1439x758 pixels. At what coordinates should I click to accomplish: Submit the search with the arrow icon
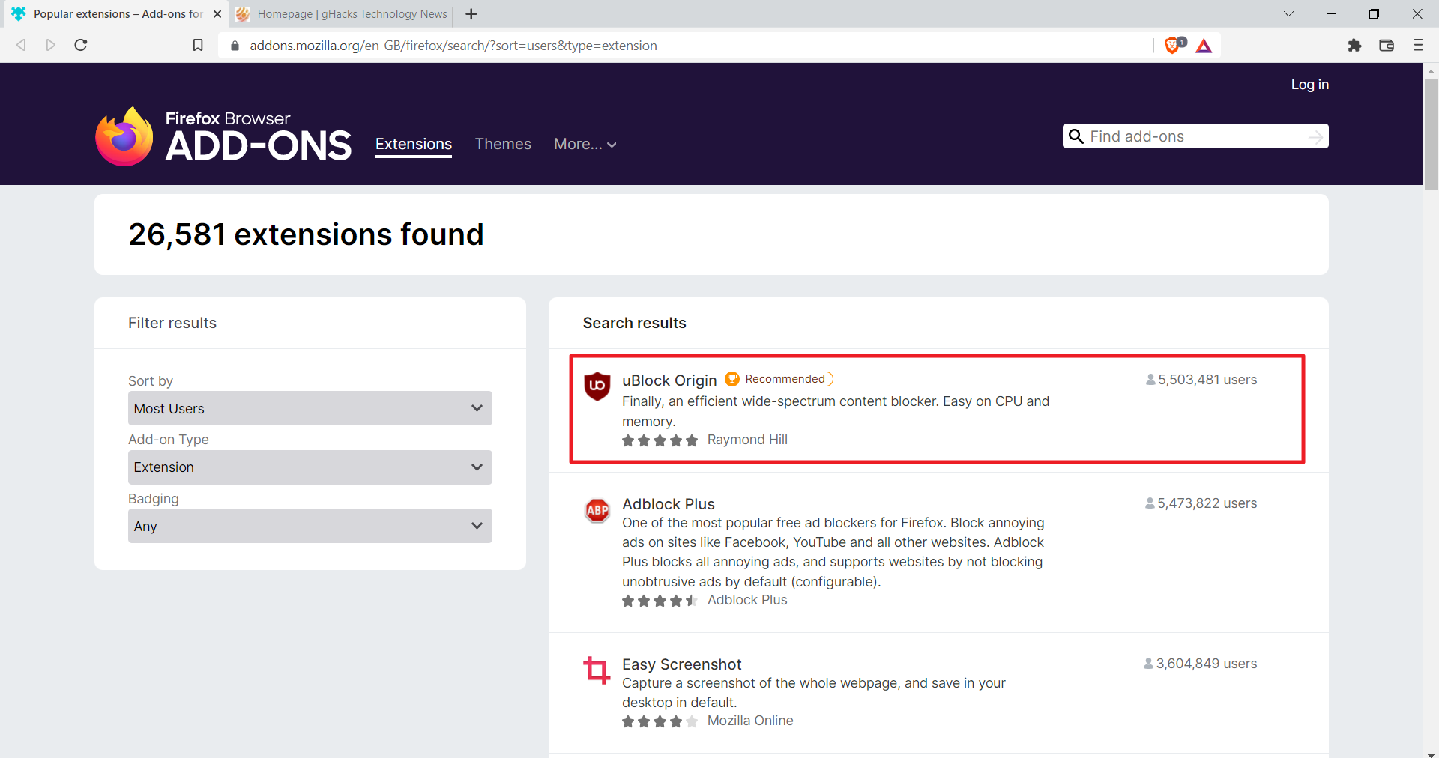1315,136
